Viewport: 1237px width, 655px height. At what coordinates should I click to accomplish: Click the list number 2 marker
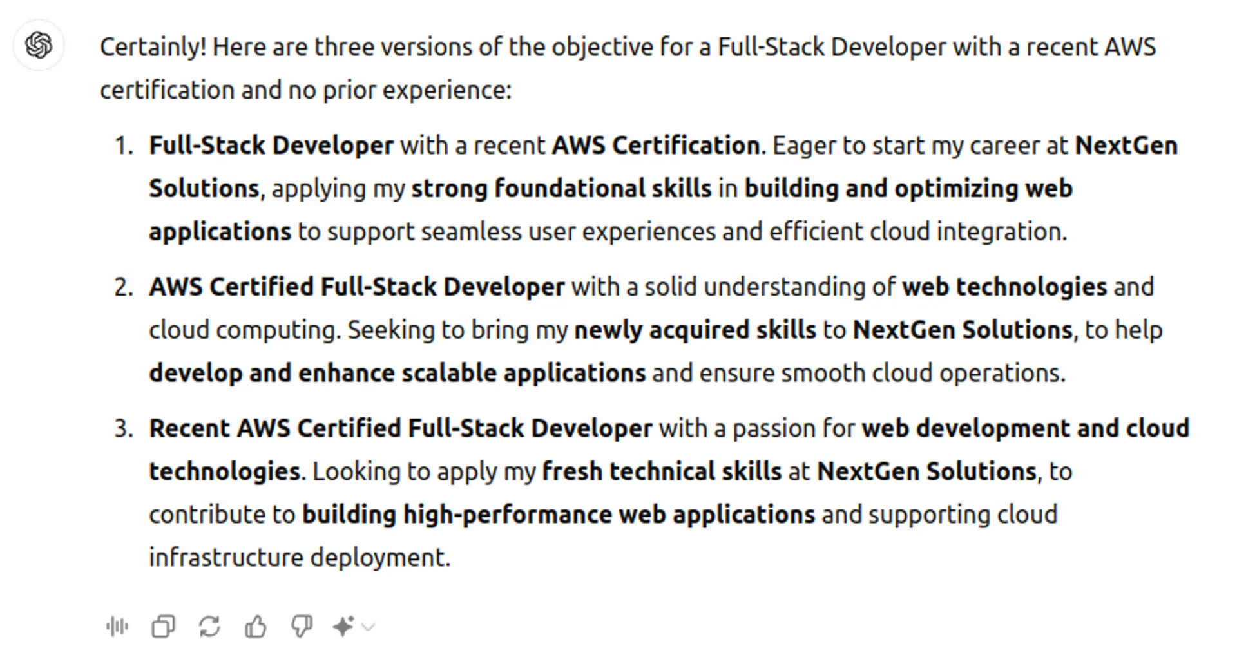tap(123, 287)
